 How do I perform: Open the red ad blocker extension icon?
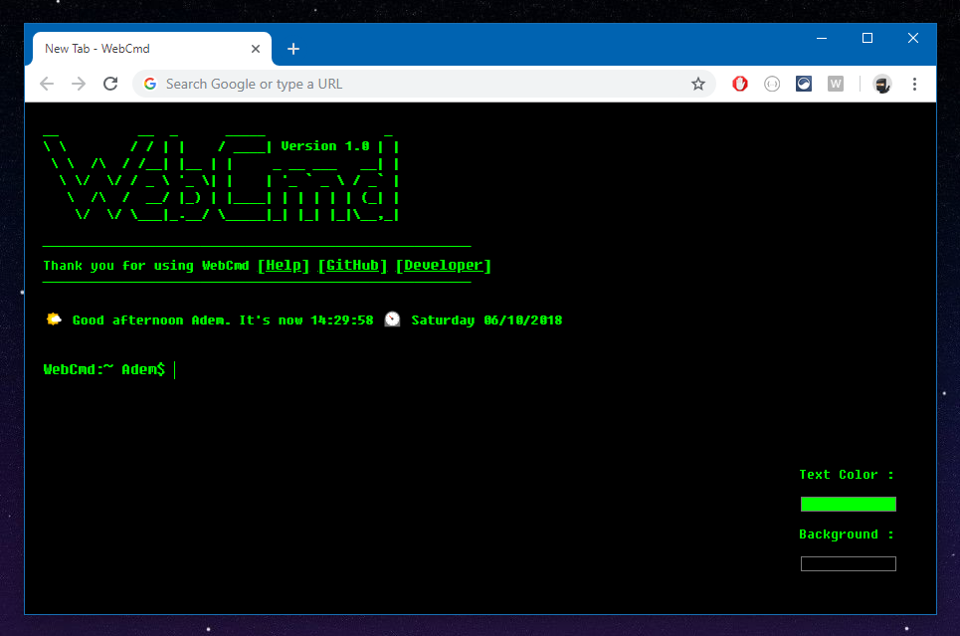740,84
